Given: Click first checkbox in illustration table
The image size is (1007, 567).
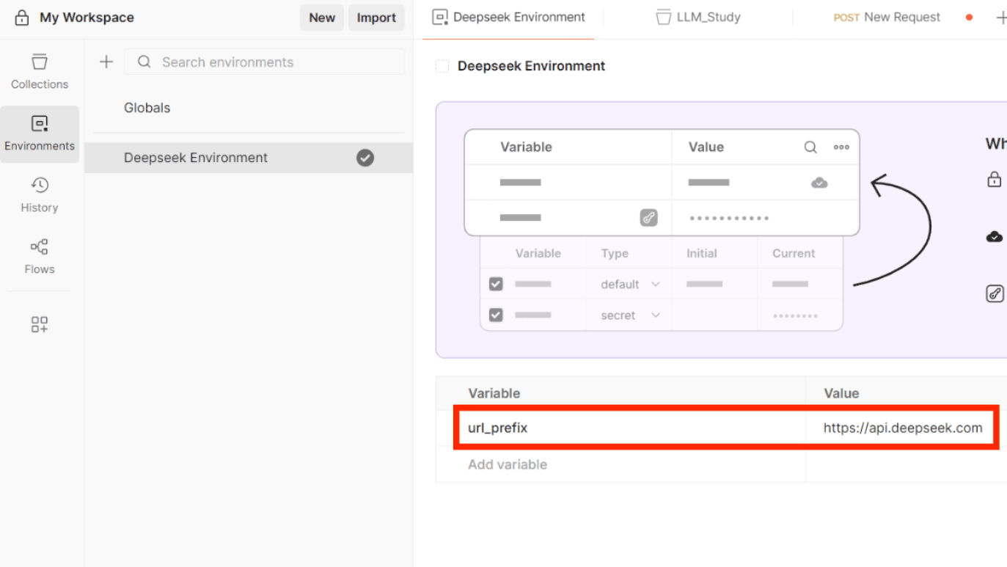Looking at the screenshot, I should (496, 284).
